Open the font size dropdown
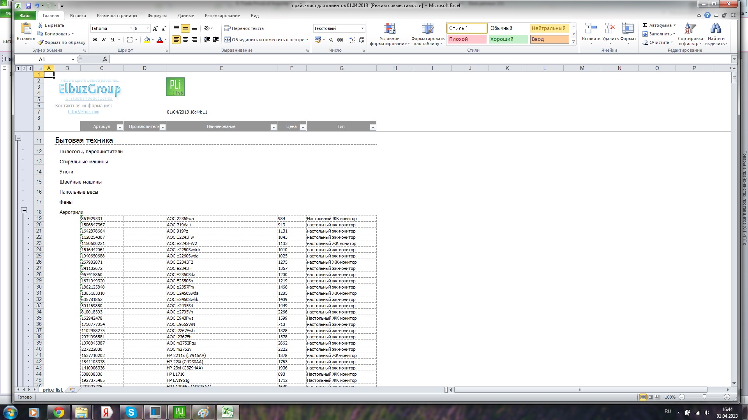 click(x=148, y=28)
